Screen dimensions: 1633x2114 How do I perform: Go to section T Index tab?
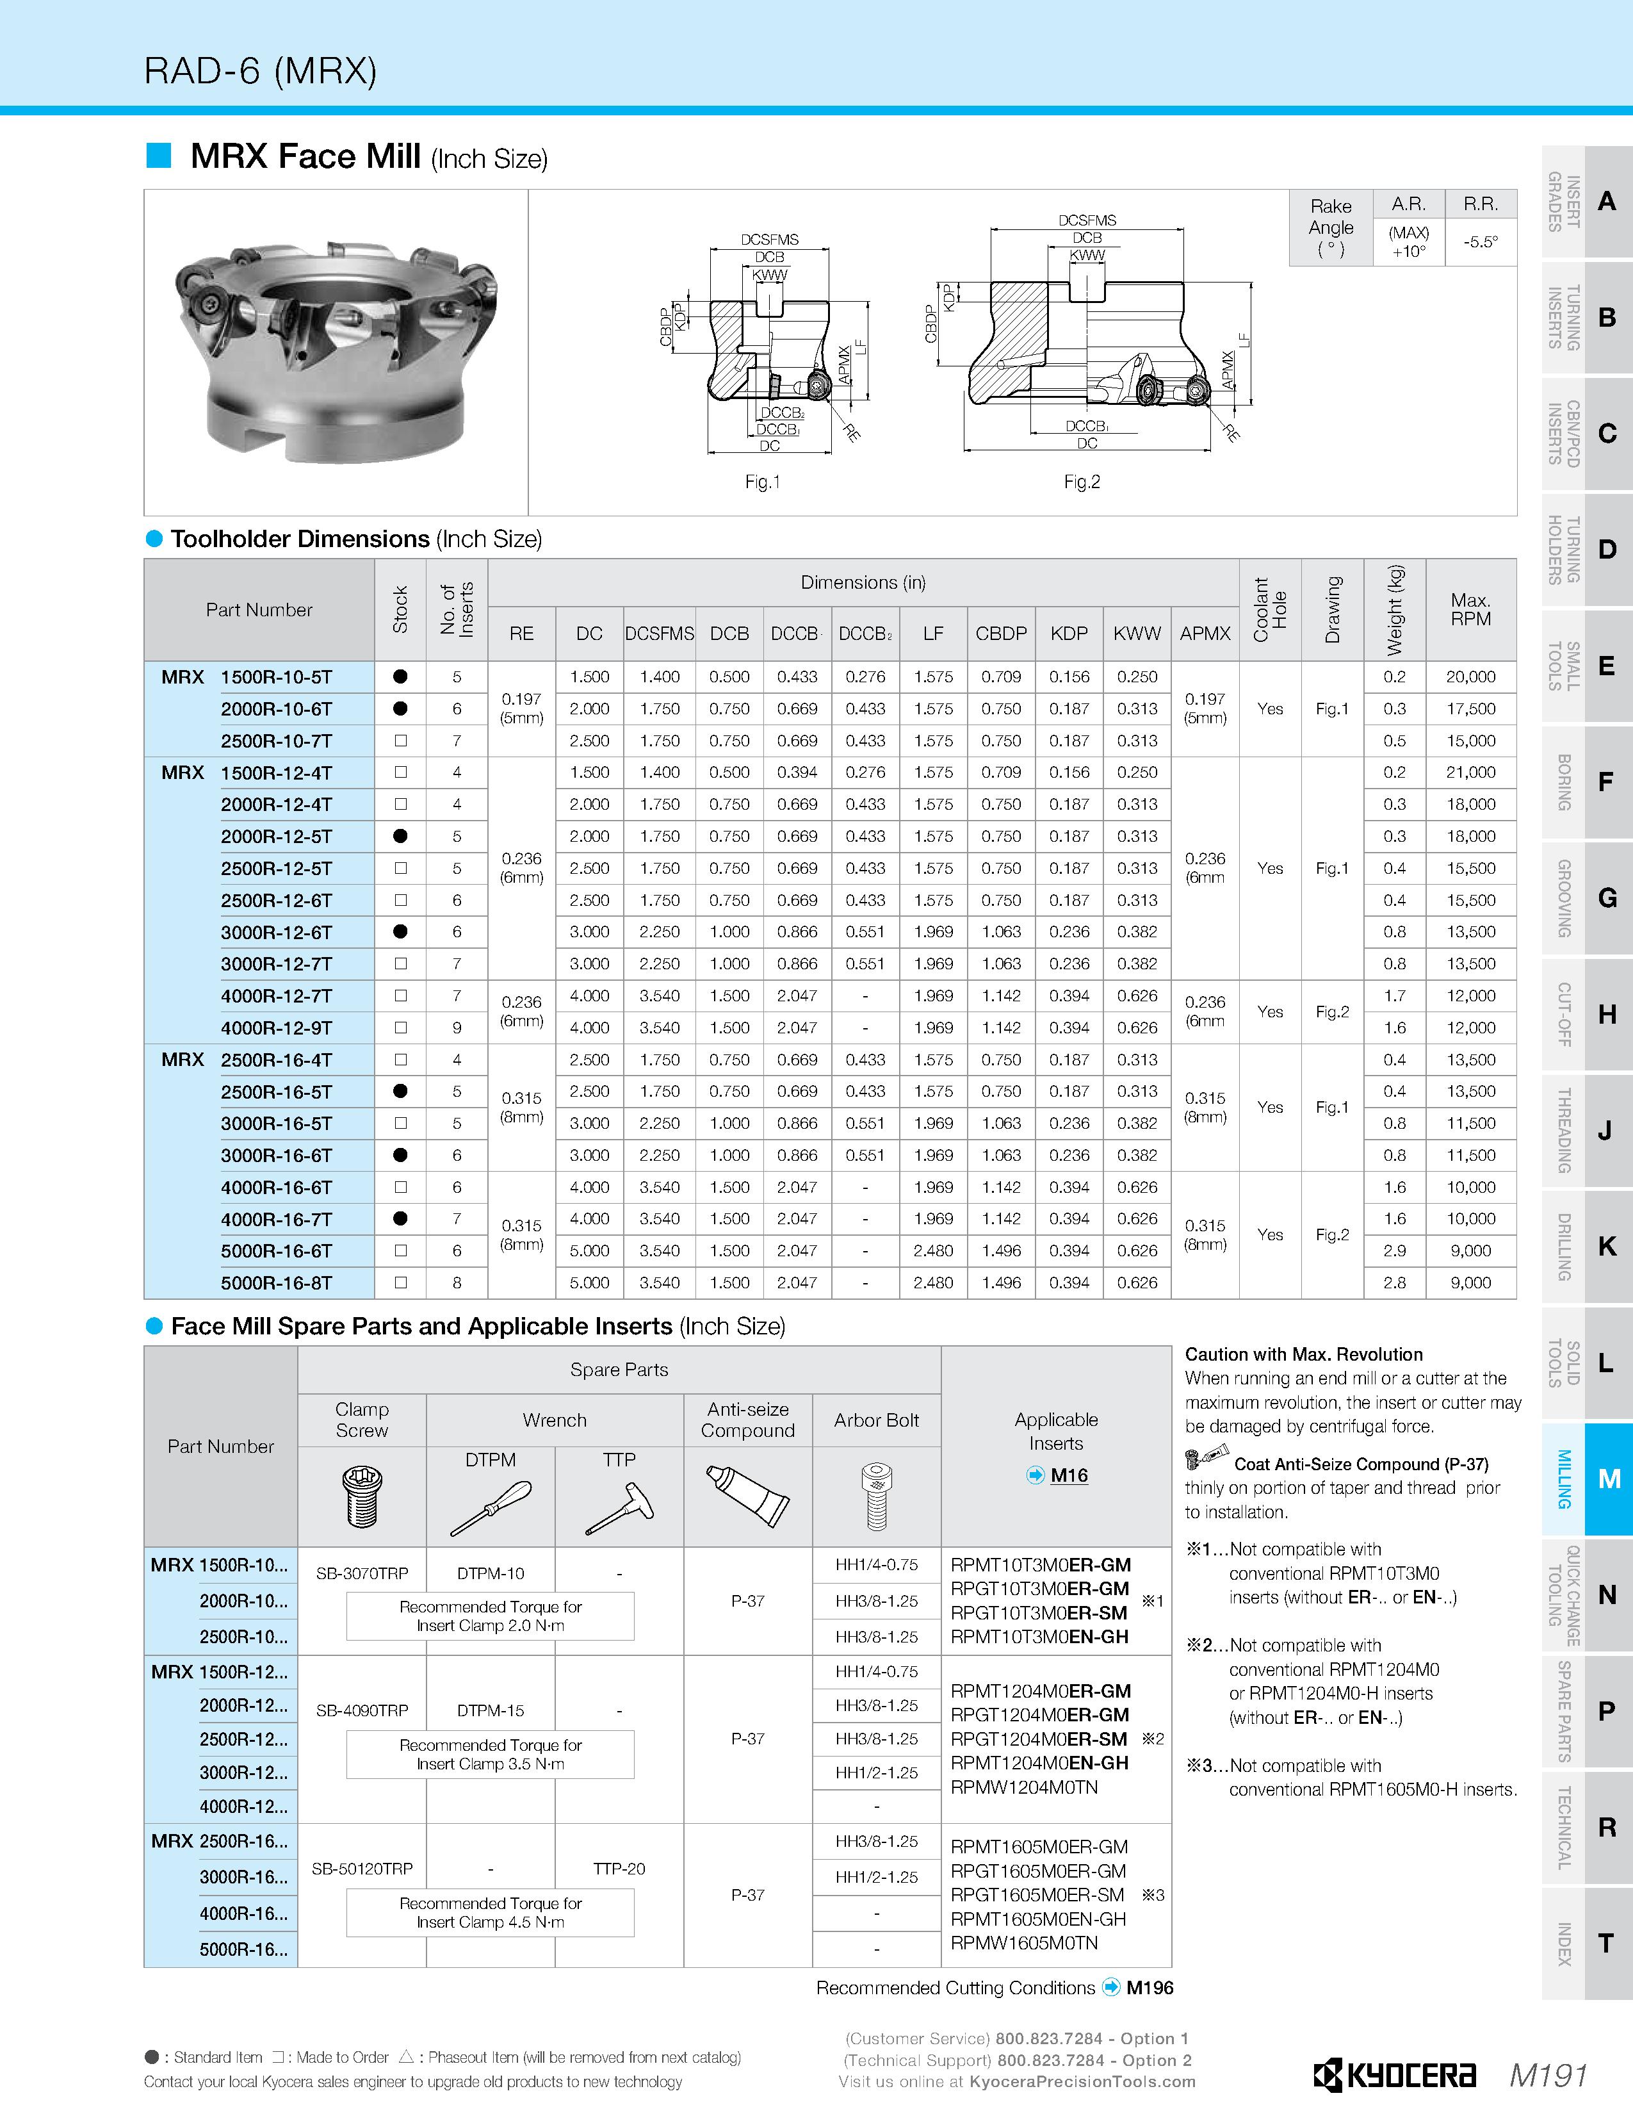coord(1586,1944)
